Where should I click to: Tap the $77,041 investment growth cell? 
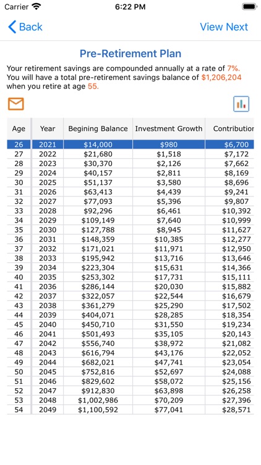click(x=169, y=410)
